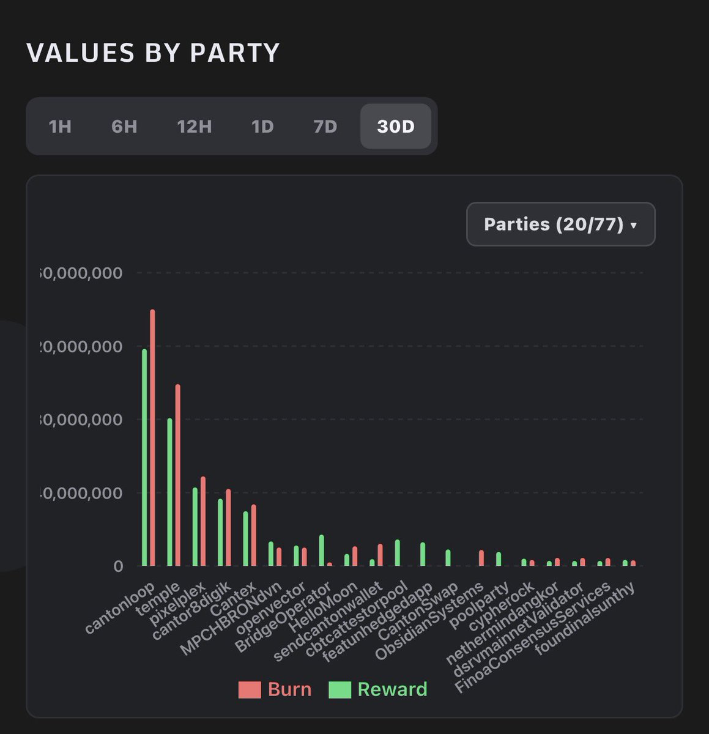Toggle the Reward legend entry
709x734 pixels.
click(378, 689)
